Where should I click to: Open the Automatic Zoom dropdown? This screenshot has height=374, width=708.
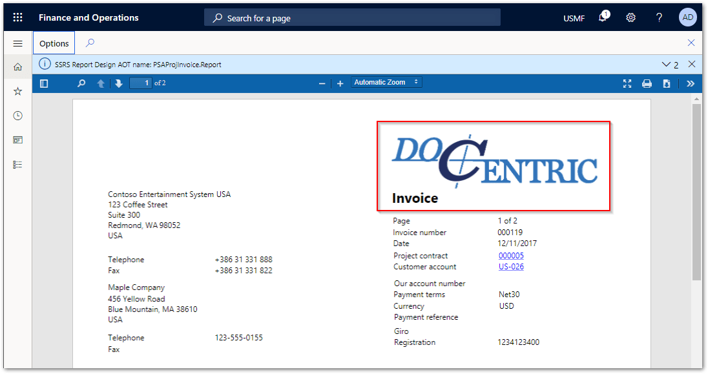[x=386, y=82]
